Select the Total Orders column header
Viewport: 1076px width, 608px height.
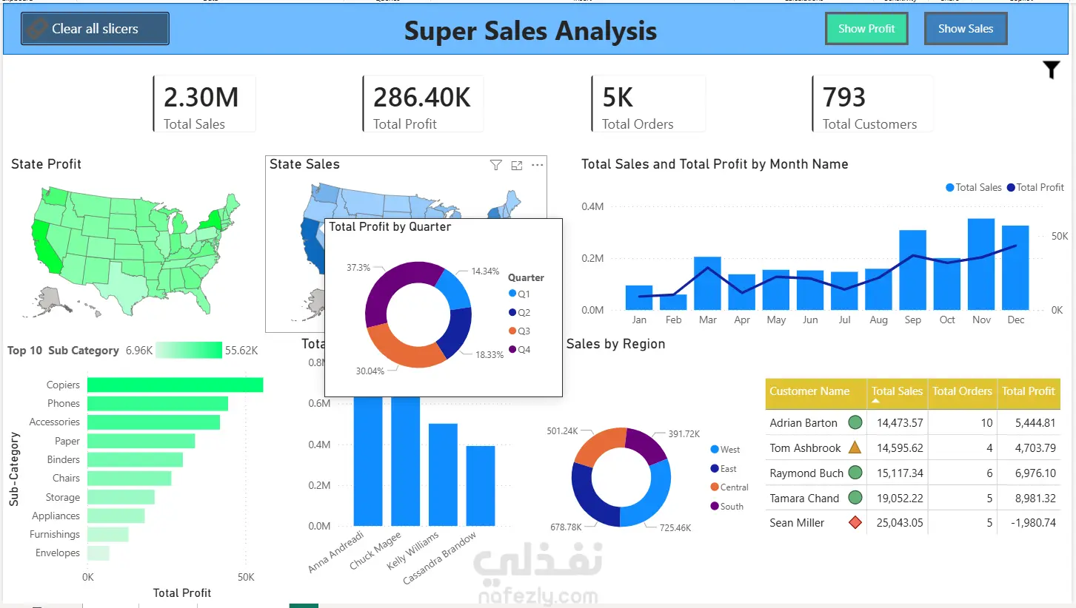point(962,391)
